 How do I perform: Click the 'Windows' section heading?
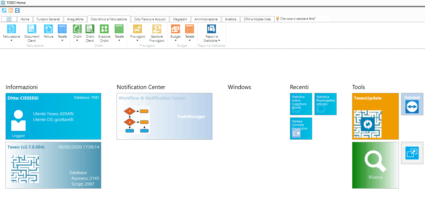pos(239,87)
